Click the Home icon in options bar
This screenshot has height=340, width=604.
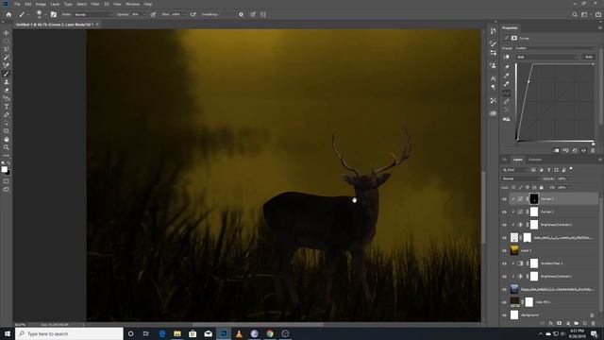point(8,14)
